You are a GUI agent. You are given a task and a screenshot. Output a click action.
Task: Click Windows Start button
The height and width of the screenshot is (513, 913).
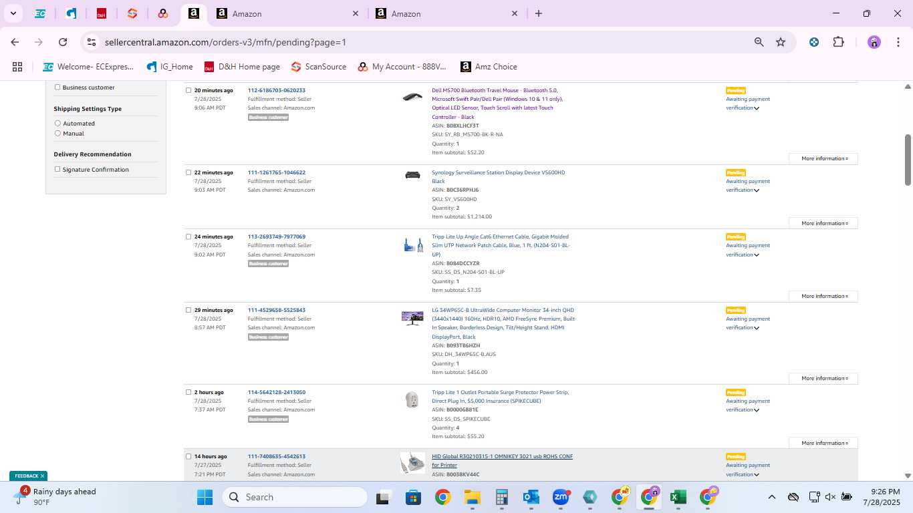click(205, 497)
